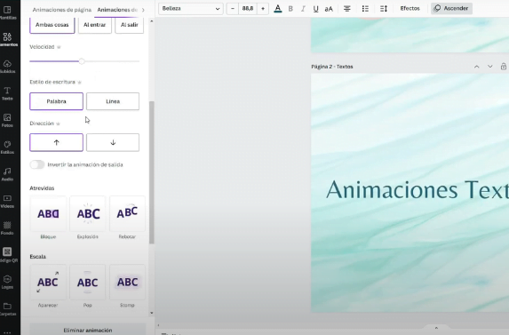
Task: Toggle underline text formatting
Action: 315,9
